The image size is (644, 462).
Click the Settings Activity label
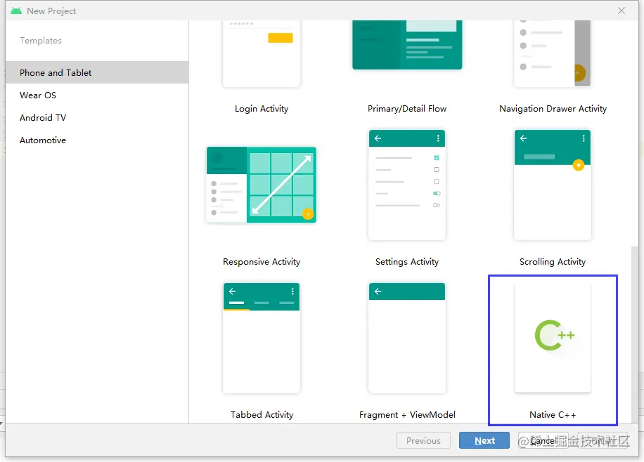[407, 262]
